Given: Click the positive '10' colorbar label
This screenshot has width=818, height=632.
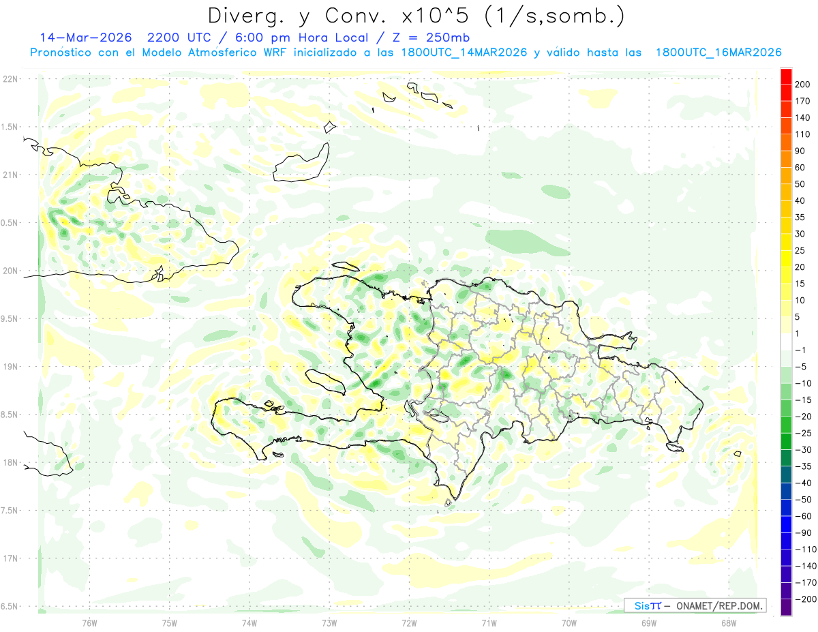Looking at the screenshot, I should (801, 301).
